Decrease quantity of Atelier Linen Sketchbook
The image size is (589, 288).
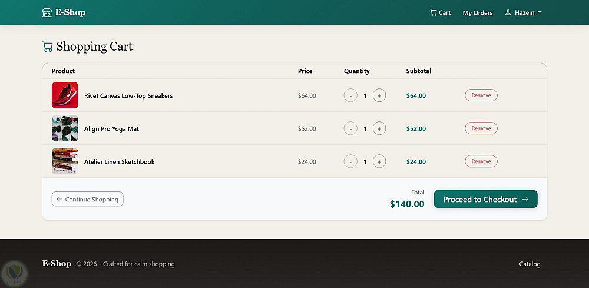pos(350,161)
